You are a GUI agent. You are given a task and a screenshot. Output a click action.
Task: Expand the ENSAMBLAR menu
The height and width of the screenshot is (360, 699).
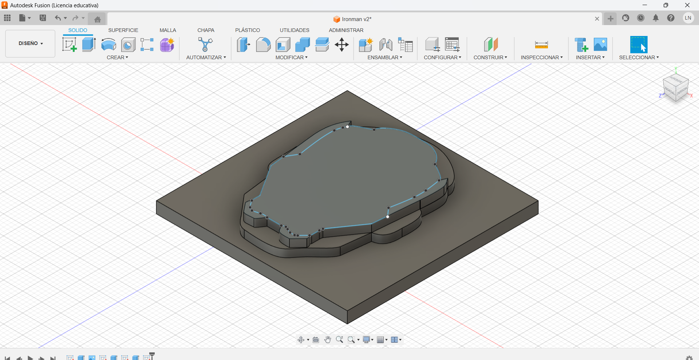tap(385, 57)
